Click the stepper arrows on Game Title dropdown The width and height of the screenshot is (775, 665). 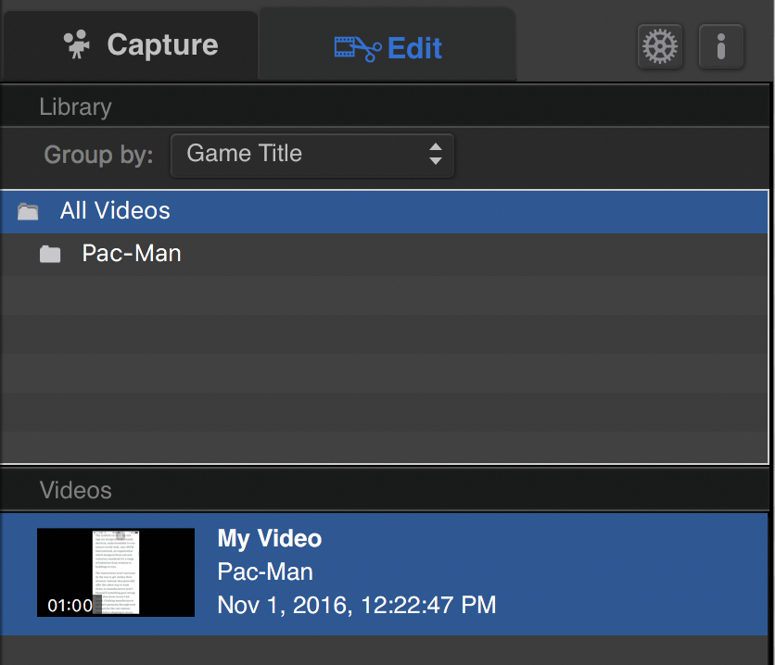click(436, 154)
